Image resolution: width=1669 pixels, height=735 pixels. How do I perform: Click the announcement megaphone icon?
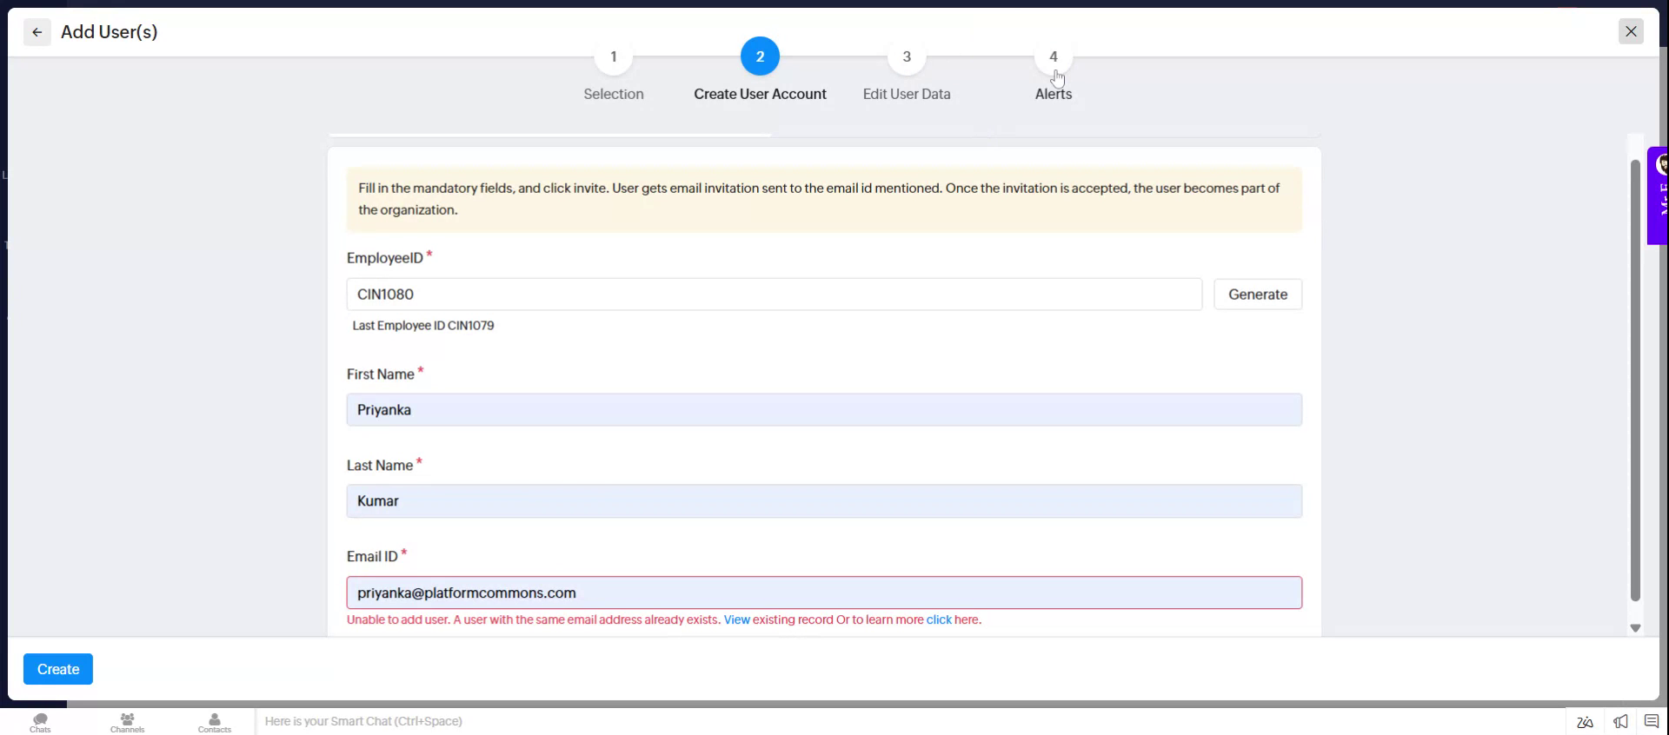(1620, 721)
